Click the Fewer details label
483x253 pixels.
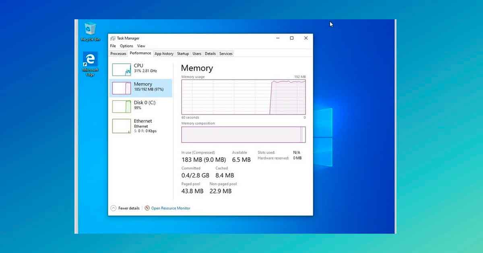coord(129,208)
